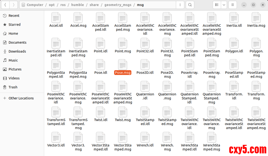
Task: Open Trash from the sidebar
Action: point(13,87)
